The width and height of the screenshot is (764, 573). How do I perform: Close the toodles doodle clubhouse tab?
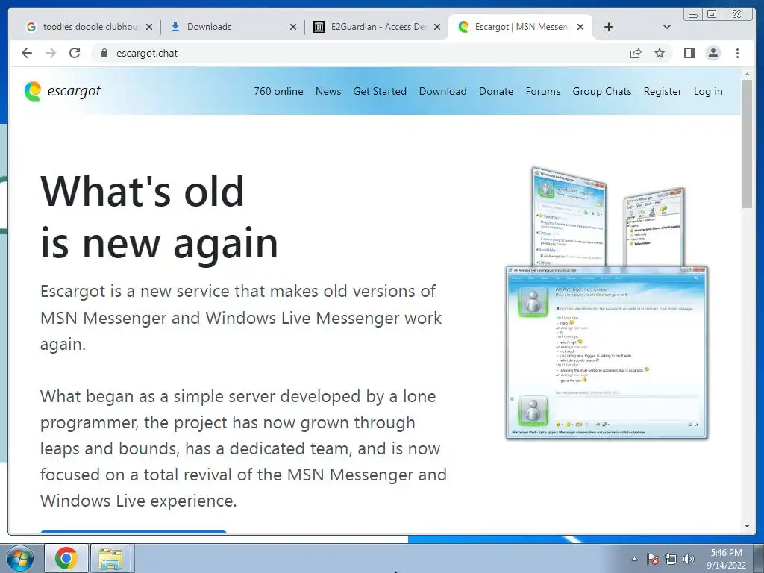pyautogui.click(x=149, y=27)
